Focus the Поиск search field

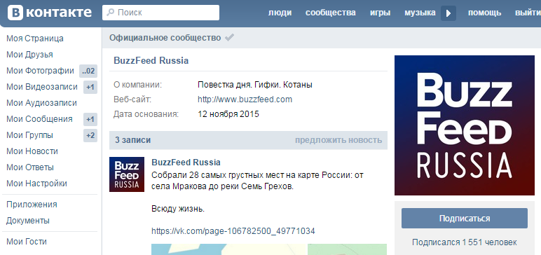(x=160, y=13)
